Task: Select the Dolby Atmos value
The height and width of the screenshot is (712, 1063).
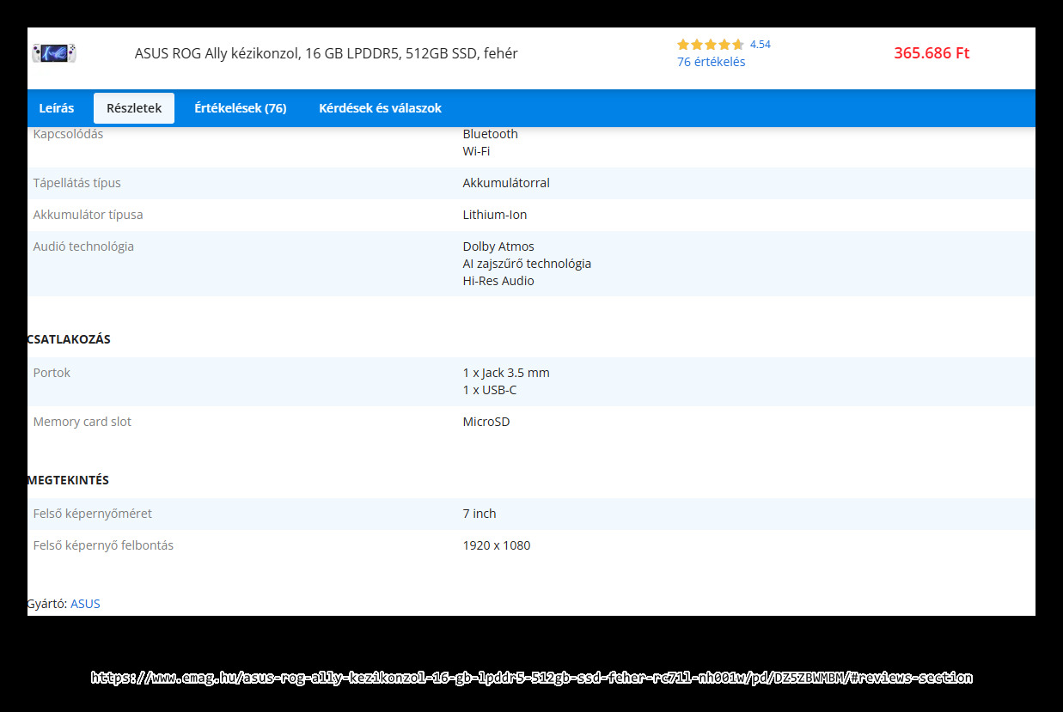Action: tap(498, 246)
